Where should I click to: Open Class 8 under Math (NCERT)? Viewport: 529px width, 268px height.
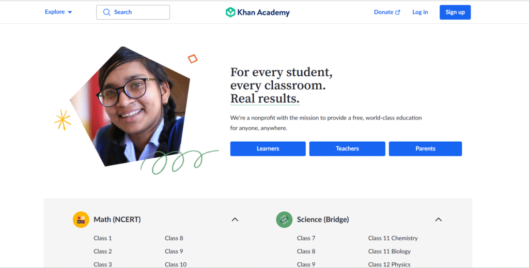(x=174, y=238)
